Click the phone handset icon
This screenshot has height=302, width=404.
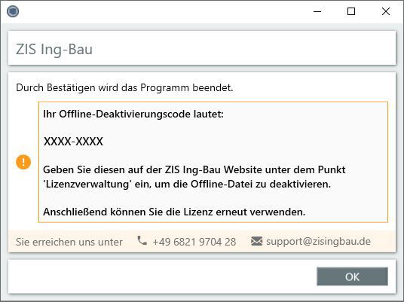coord(142,241)
